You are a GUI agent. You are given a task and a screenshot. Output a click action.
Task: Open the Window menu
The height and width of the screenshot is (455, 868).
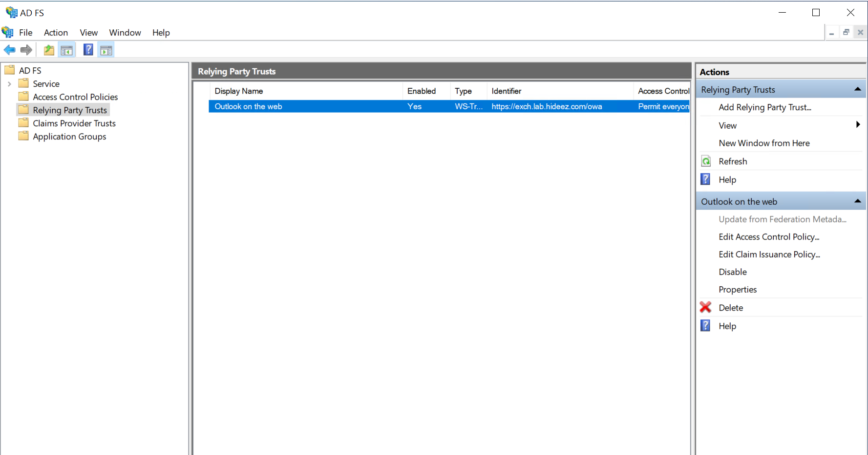coord(125,33)
